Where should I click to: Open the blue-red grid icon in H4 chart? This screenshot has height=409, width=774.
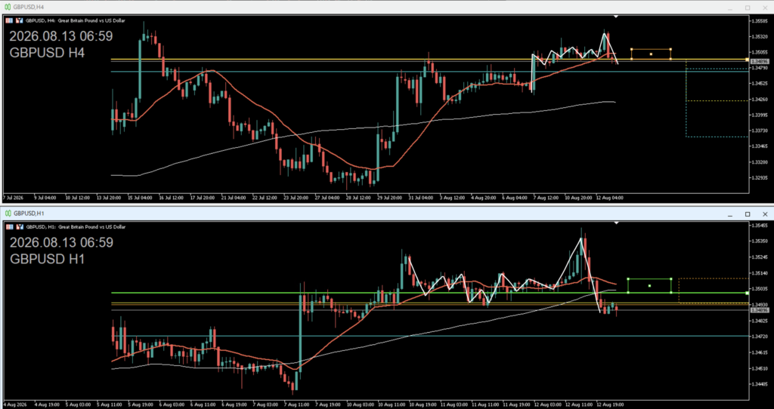pos(10,20)
